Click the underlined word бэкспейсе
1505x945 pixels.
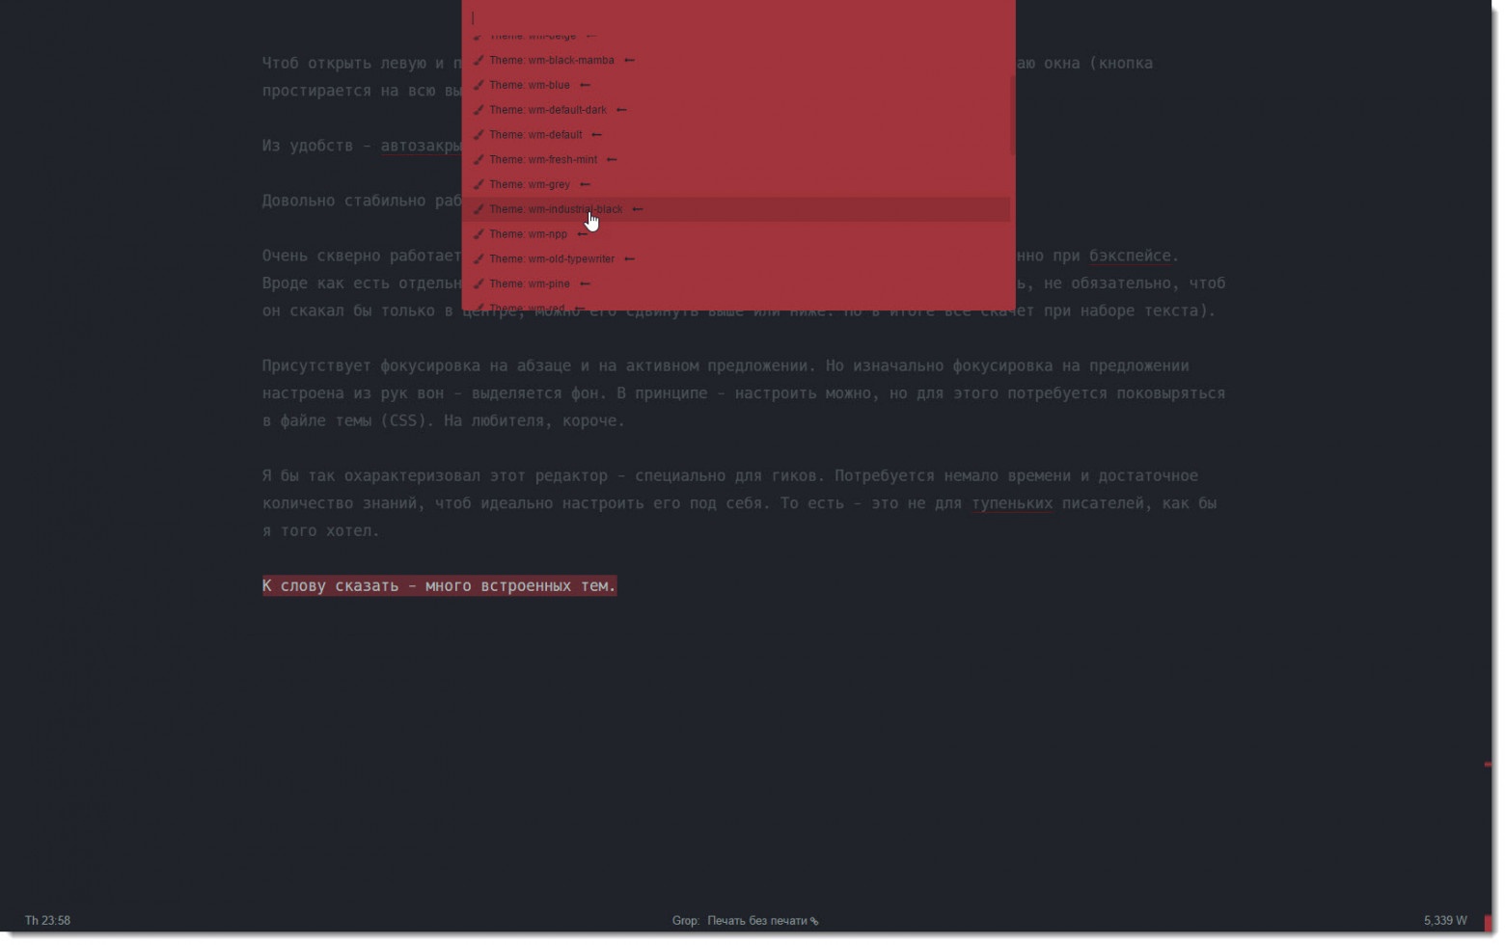pyautogui.click(x=1130, y=256)
